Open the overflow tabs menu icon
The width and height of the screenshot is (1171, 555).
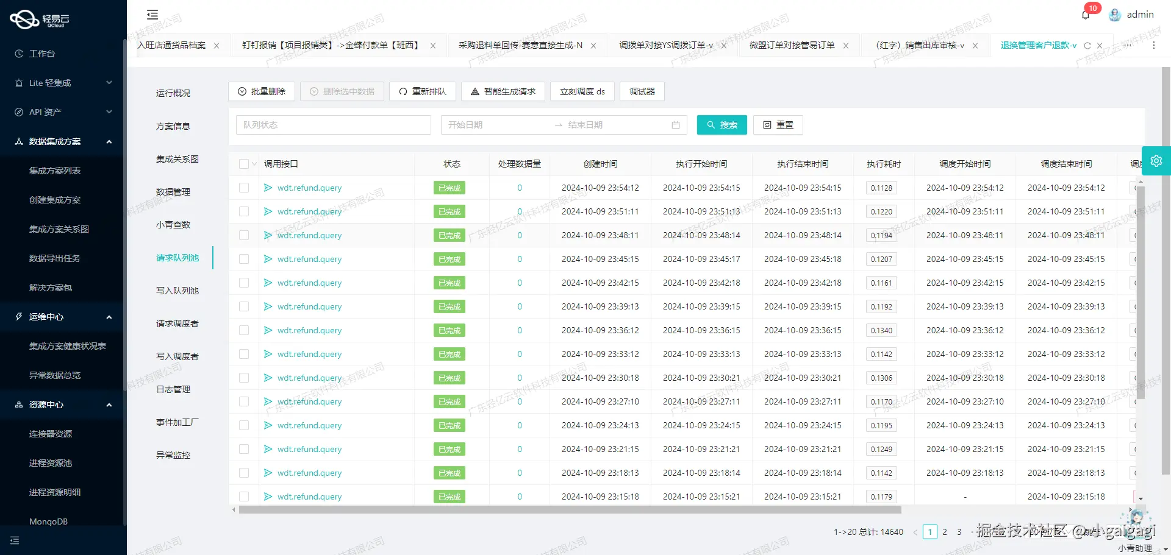(x=1128, y=45)
